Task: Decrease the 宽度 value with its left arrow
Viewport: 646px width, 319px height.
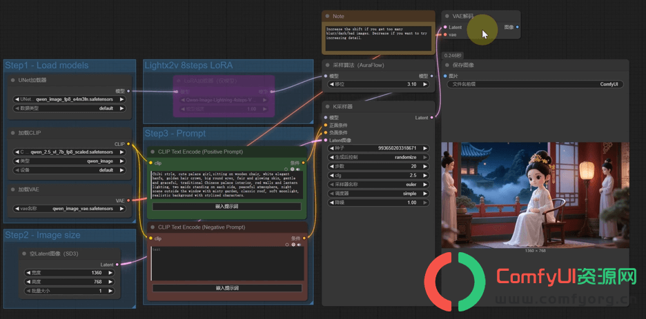Action: tap(28, 273)
